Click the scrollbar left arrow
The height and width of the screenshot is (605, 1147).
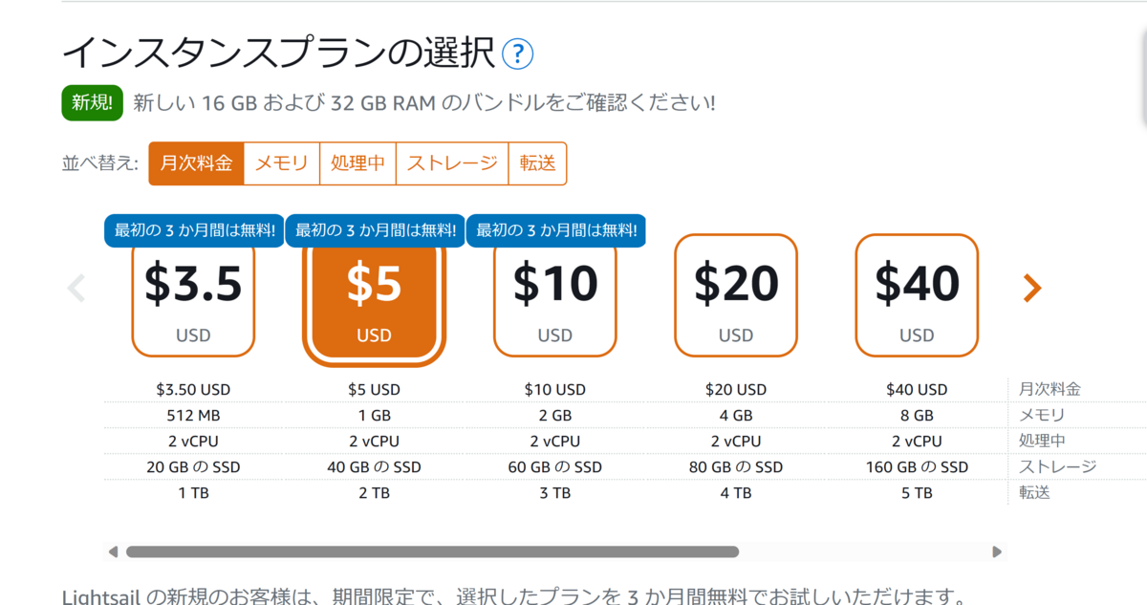[x=113, y=551]
